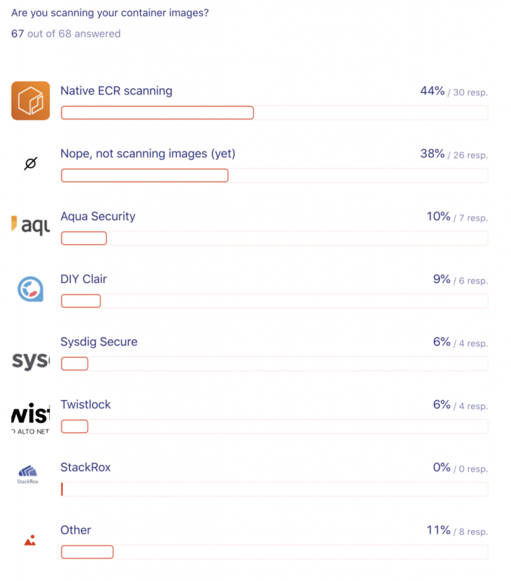Click the DIY Clair result bar
This screenshot has width=511, height=581.
[x=275, y=301]
